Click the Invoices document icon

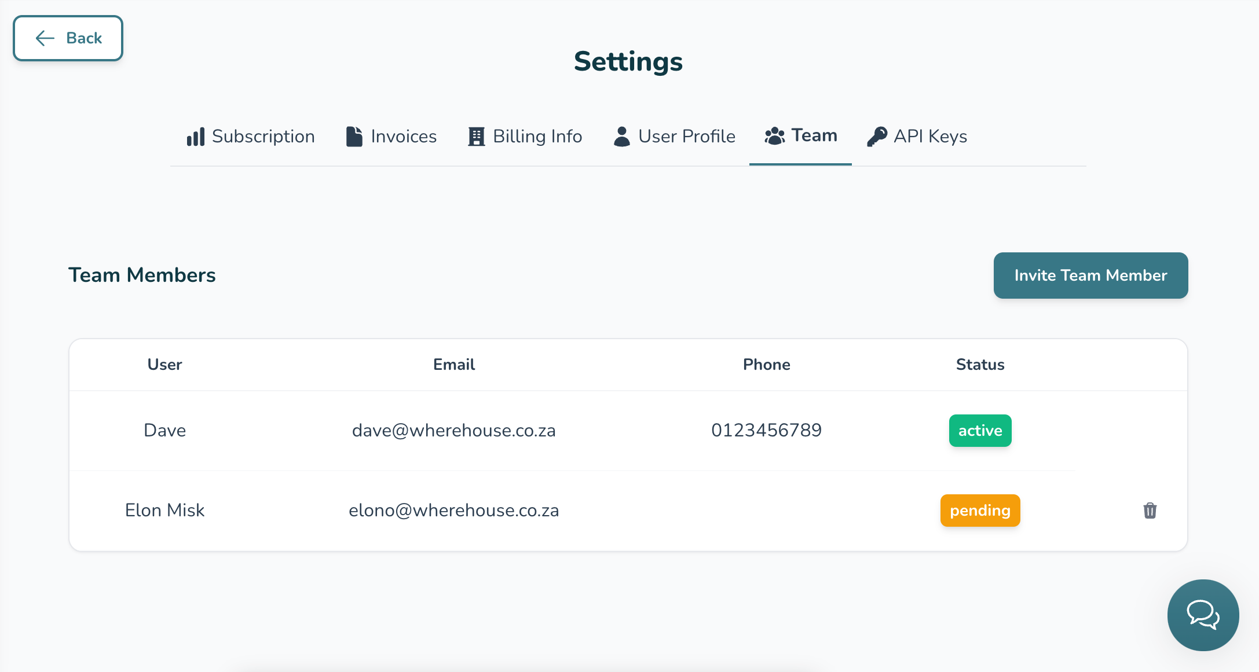354,137
